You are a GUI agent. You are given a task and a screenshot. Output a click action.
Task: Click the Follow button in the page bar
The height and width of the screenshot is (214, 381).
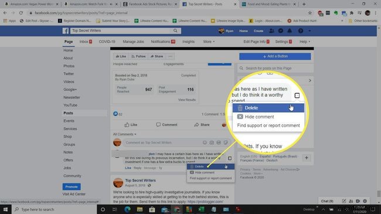point(138,56)
